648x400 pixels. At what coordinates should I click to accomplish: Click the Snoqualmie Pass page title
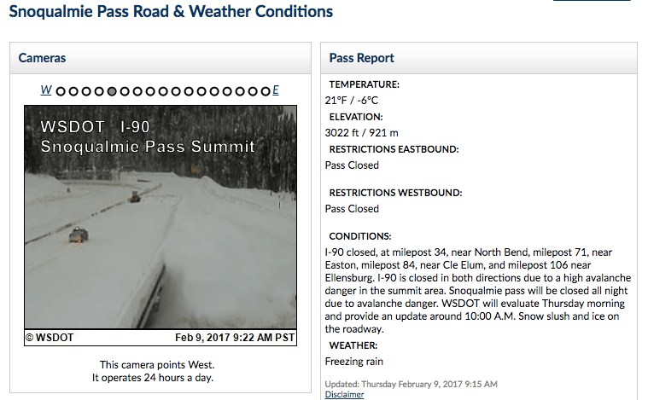(171, 12)
